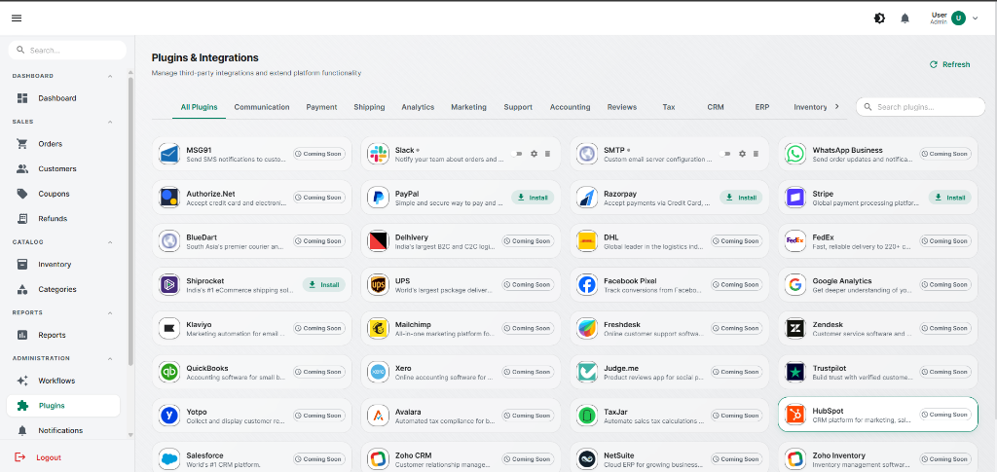The image size is (997, 472).
Task: Open Dashboard in the sidebar
Action: 63,98
